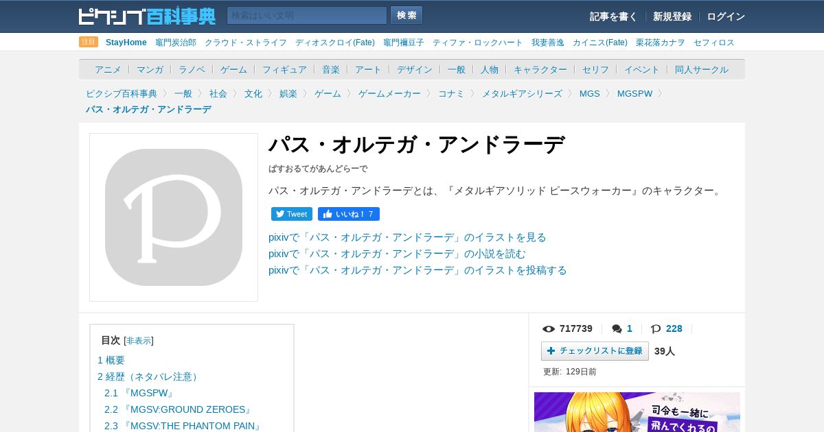Select the 人物 category menu item
This screenshot has height=432, width=824.
490,69
